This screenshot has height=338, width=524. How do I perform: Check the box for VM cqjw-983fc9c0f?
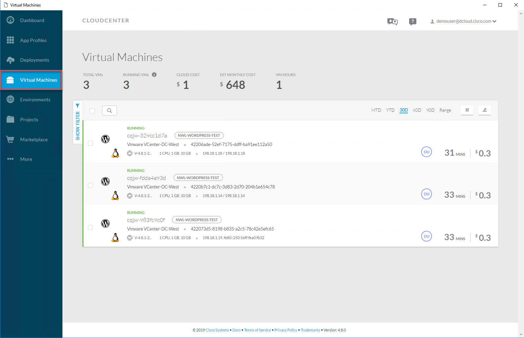pos(90,227)
